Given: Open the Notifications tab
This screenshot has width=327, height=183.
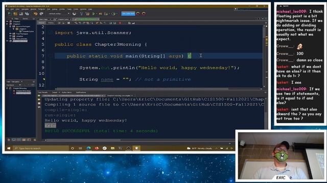Looking at the screenshot, I should (81, 93).
